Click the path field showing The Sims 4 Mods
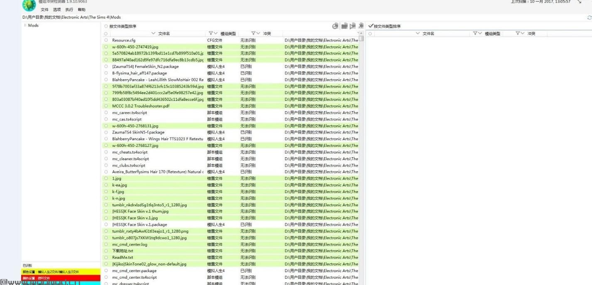Screen dimensions: 592x285 click(x=166, y=17)
